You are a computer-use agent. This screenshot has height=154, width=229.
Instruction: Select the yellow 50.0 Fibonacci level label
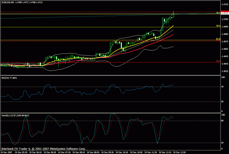218,26
